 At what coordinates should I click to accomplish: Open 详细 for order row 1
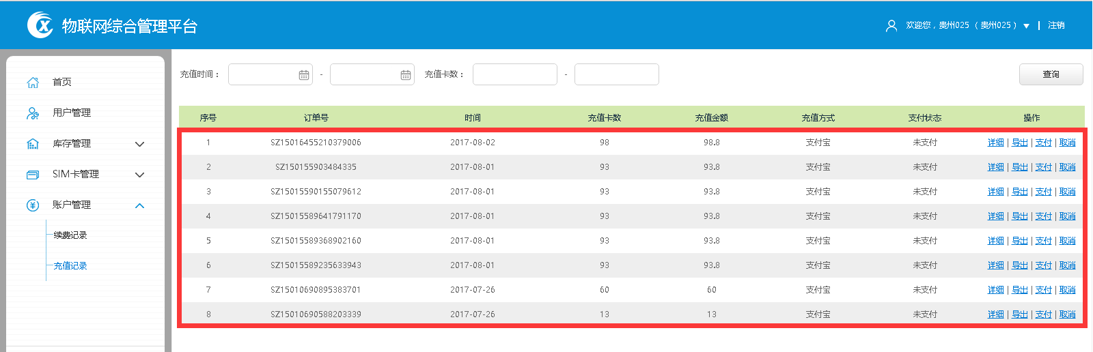click(x=995, y=143)
